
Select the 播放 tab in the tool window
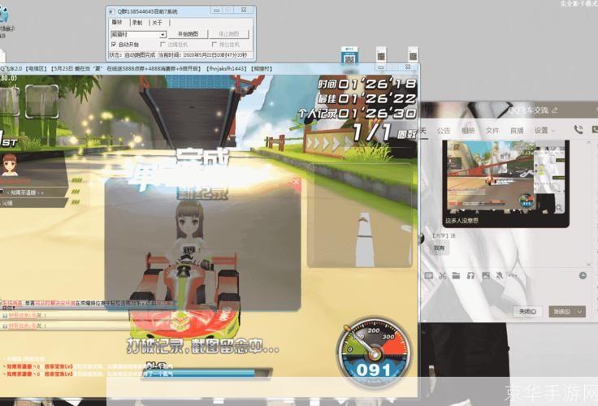point(117,23)
